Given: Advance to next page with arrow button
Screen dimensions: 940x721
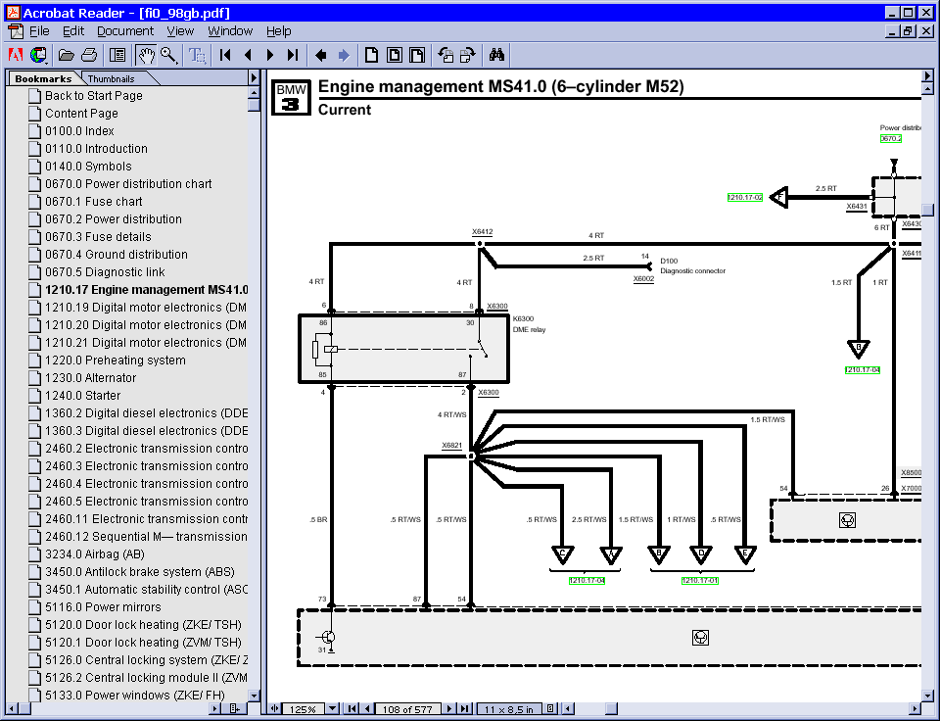Looking at the screenshot, I should (x=270, y=55).
